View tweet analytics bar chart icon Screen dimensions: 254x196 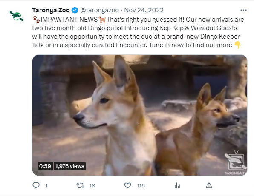click(178, 185)
